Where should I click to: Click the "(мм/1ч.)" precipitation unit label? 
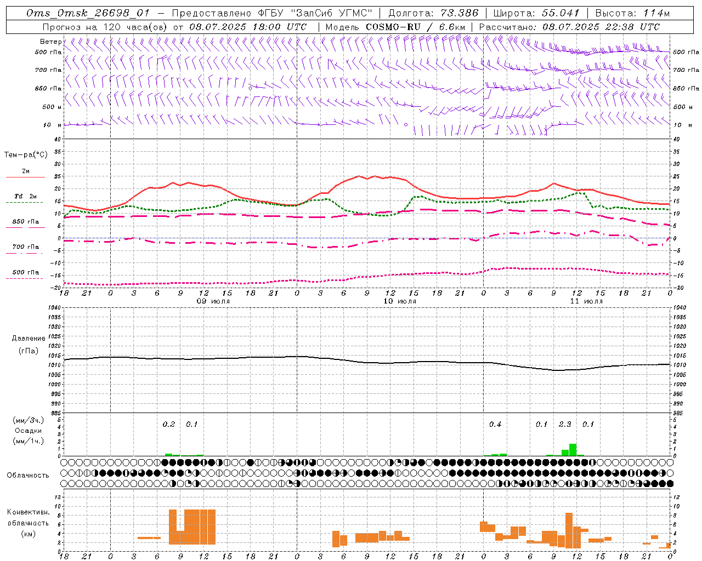[28, 441]
